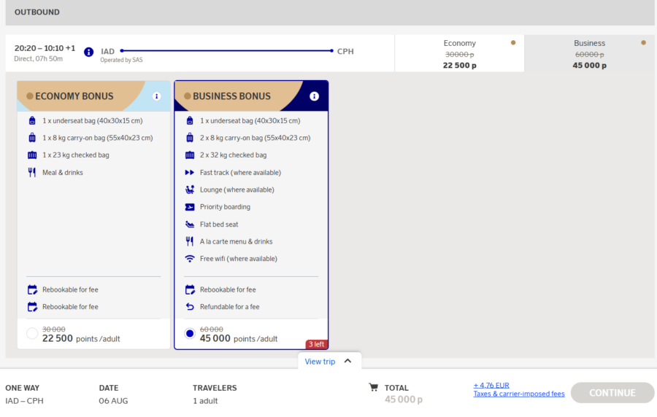Image resolution: width=657 pixels, height=417 pixels.
Task: Click the '20:20 – 10:10 +1' time
Action: tap(45, 48)
